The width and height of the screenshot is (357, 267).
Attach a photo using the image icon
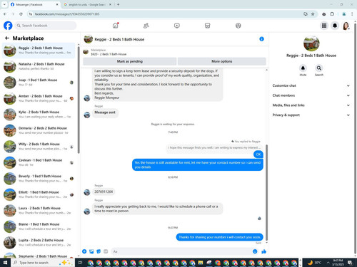coord(91,251)
